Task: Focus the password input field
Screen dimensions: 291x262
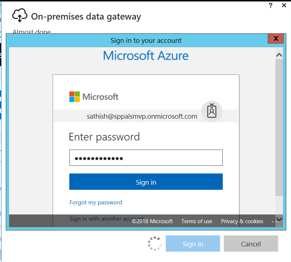Action: click(146, 158)
